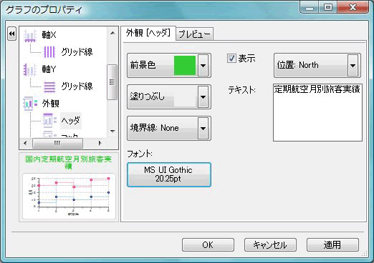Switch to the 外観 [ヘッダ] tab
The width and height of the screenshot is (374, 263).
click(148, 33)
